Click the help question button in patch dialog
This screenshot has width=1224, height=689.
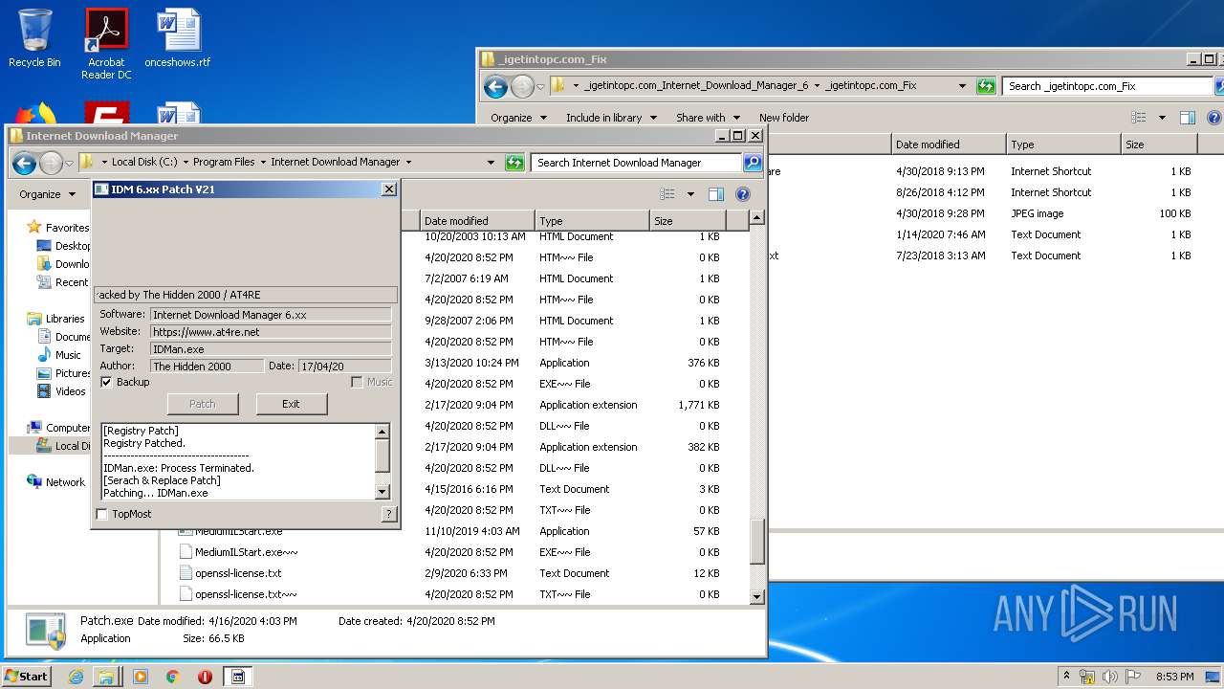pyautogui.click(x=388, y=514)
